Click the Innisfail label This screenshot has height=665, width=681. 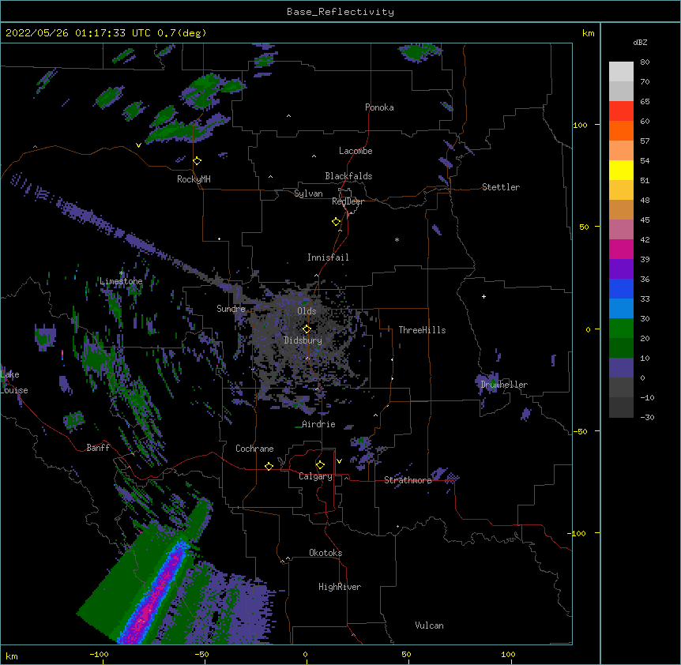point(328,257)
